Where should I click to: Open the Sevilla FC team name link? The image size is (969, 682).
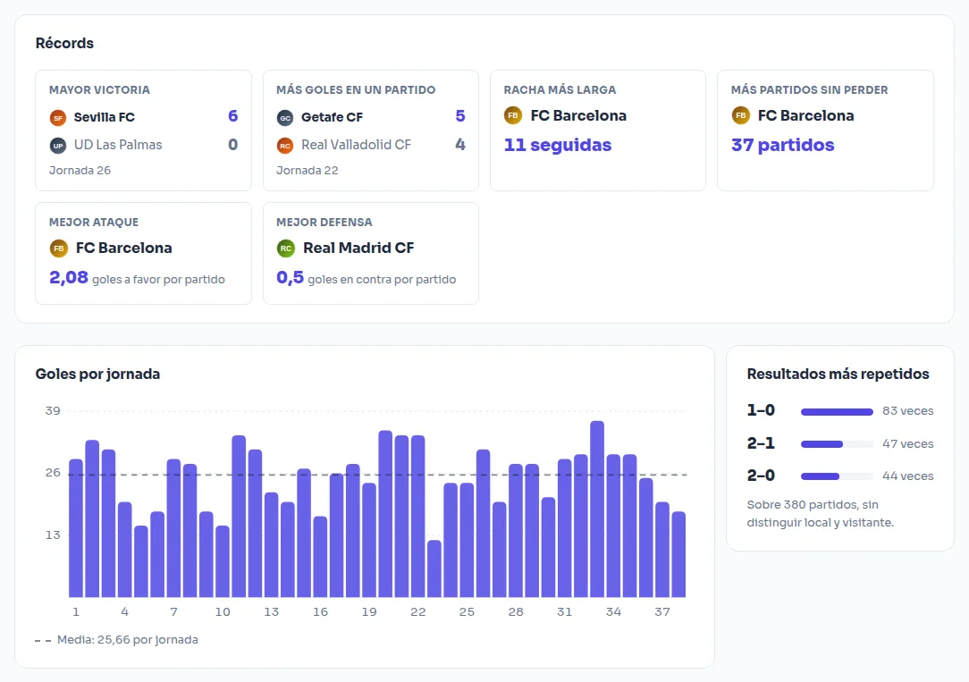[x=105, y=117]
